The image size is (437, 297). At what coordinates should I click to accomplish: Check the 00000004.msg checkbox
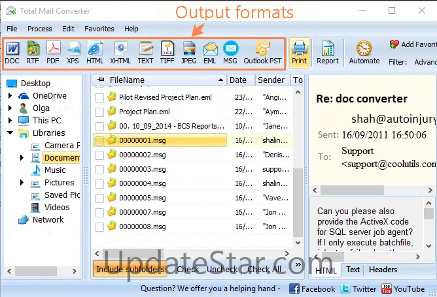pos(99,184)
